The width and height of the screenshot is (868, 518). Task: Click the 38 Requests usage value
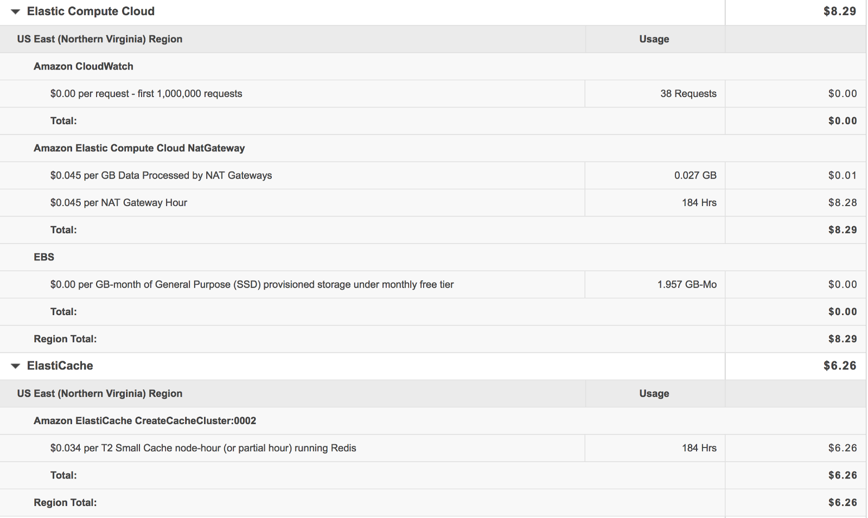pyautogui.click(x=688, y=94)
